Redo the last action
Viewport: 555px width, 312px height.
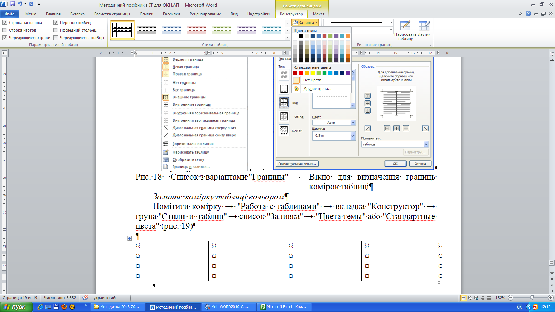(31, 4)
